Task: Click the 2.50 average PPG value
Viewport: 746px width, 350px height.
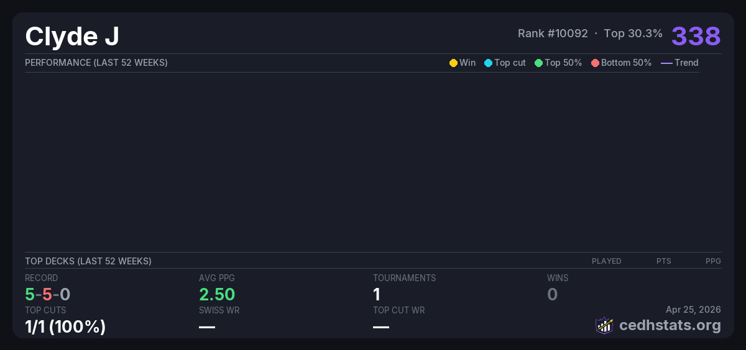Action: click(217, 294)
